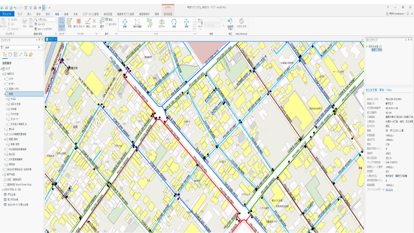Screen dimensions: 414x233
Task: Open the Attributes pane button
Action: tap(109, 20)
